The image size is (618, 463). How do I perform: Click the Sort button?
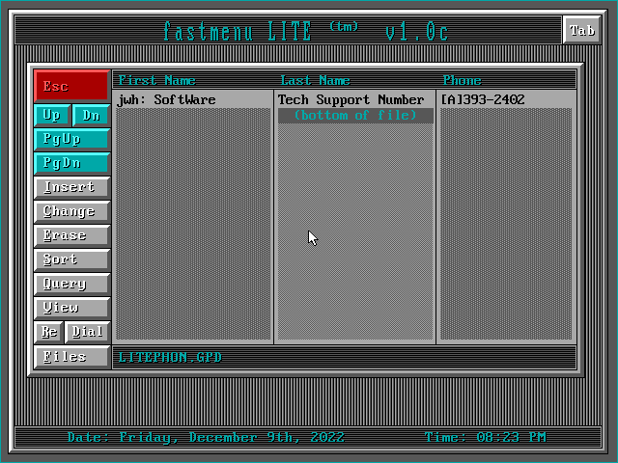pyautogui.click(x=71, y=259)
